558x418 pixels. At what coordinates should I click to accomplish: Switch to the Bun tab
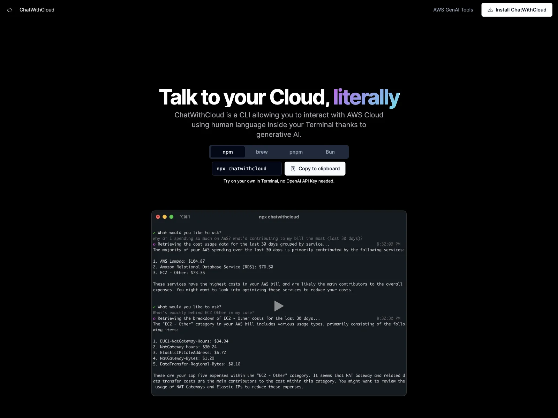[x=330, y=152]
